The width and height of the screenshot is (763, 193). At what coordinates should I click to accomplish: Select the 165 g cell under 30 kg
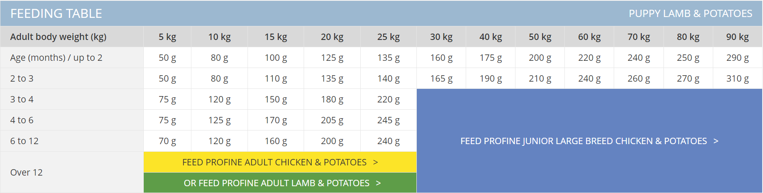click(441, 79)
